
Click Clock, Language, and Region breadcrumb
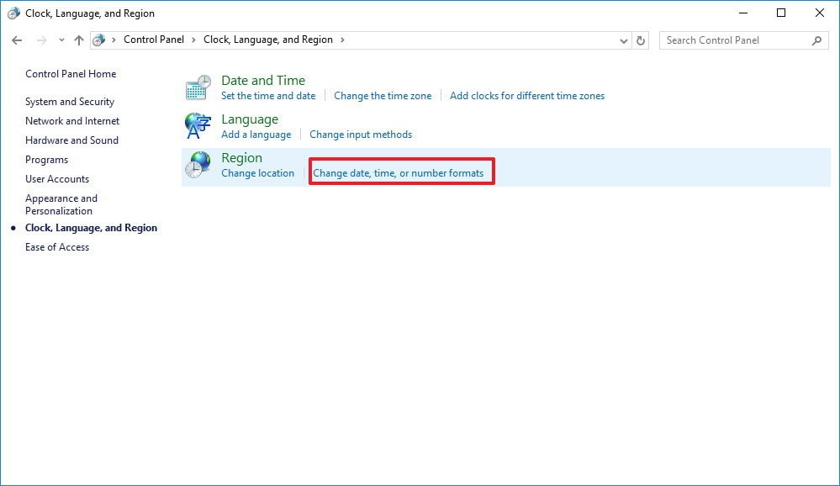268,40
